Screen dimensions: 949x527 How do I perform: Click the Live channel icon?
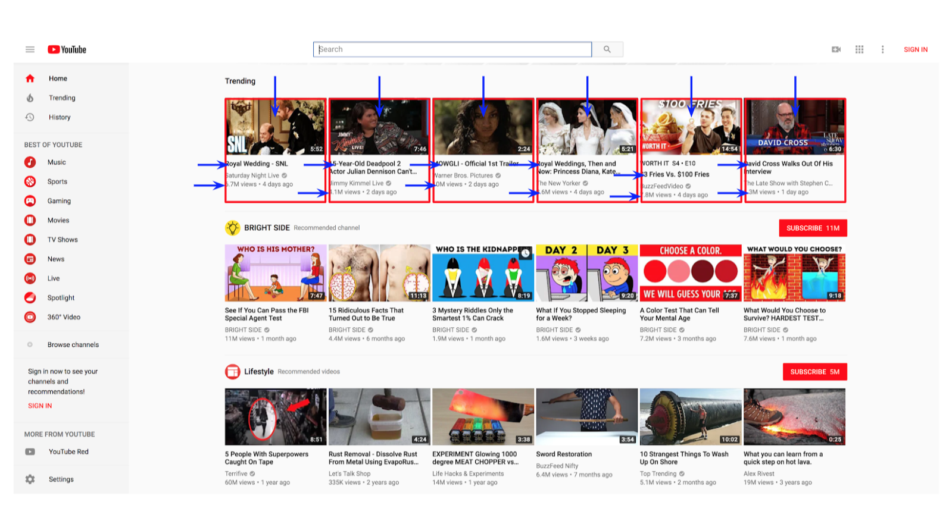pyautogui.click(x=30, y=278)
